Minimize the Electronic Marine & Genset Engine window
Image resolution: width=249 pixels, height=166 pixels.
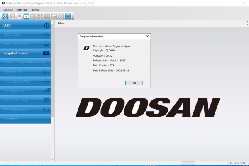(x=226, y=3)
